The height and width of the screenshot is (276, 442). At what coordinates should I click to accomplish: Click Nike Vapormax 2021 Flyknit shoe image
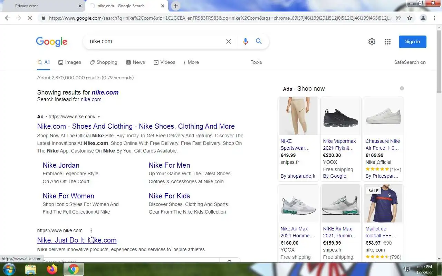point(340,116)
